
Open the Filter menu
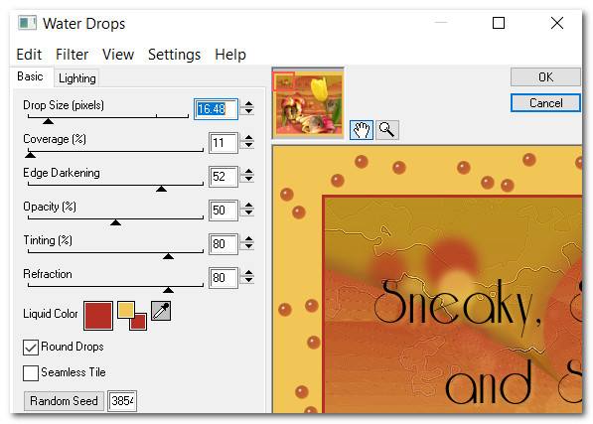(x=72, y=55)
